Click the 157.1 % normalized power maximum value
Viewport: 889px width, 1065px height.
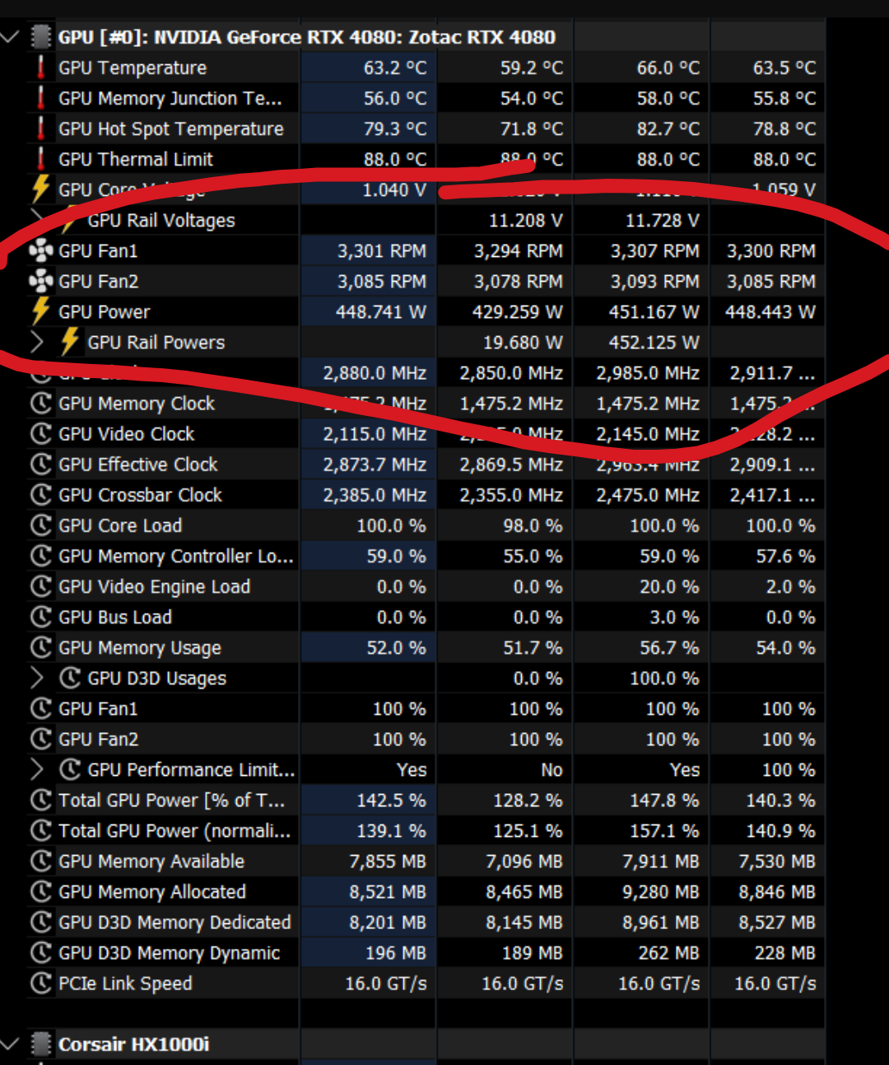point(664,830)
